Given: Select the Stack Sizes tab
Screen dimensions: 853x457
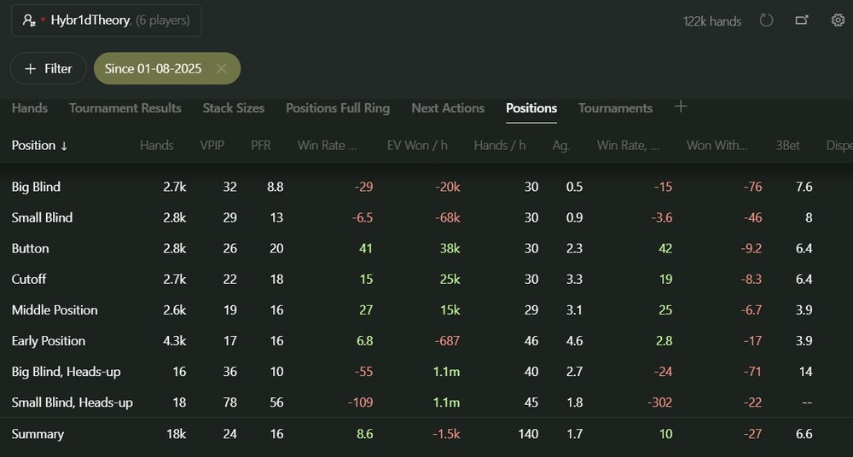Looking at the screenshot, I should point(234,108).
